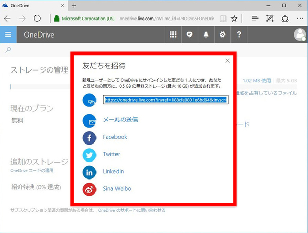Click the browser address bar URL
Viewport: 308px width, 233px height.
click(166, 19)
